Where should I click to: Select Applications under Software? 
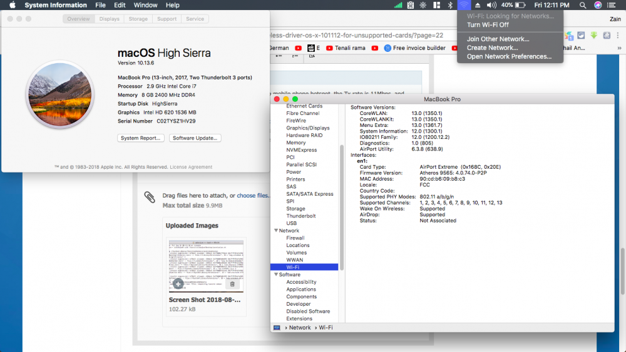pyautogui.click(x=301, y=289)
